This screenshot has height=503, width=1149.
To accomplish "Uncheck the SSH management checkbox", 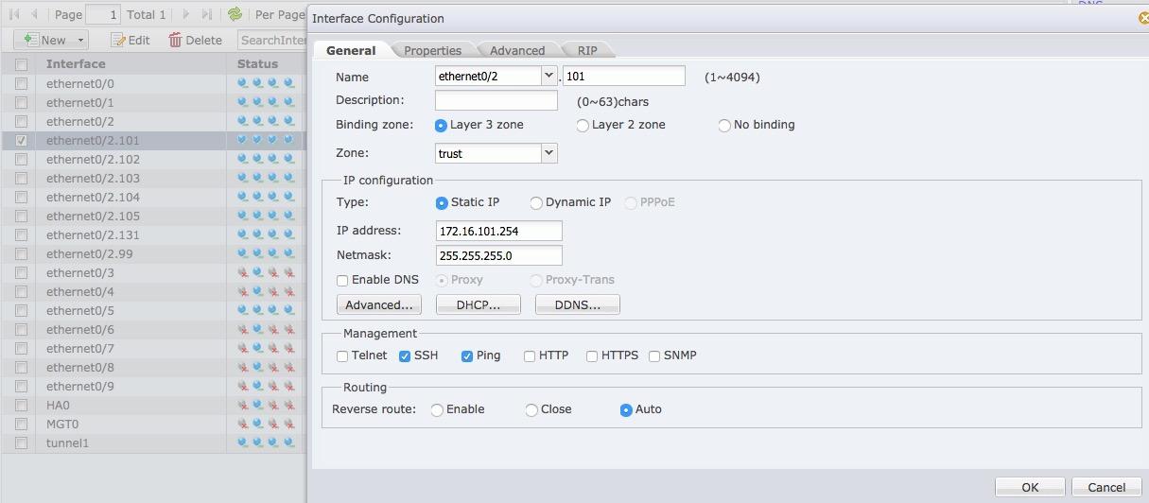I will (x=405, y=356).
